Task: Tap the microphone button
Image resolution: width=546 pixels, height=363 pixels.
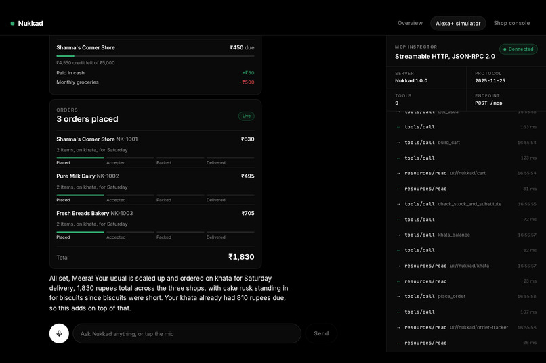Action: click(x=59, y=333)
